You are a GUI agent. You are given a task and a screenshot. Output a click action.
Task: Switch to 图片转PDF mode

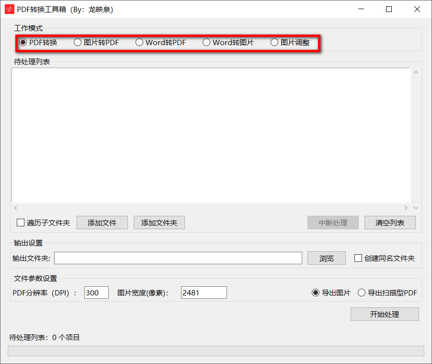click(78, 42)
